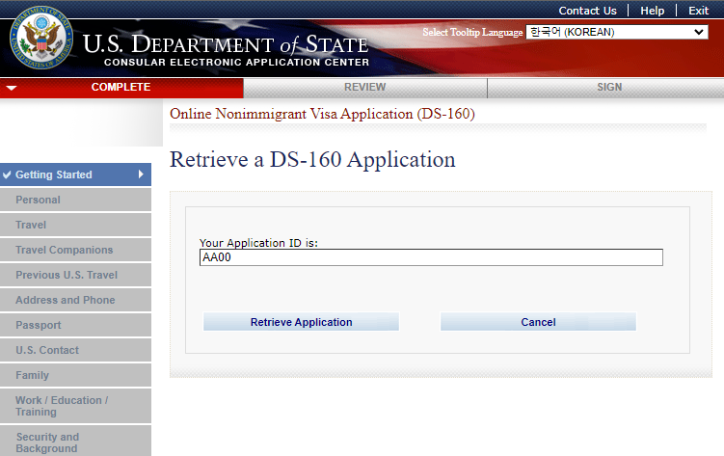Switch to the REVIEW step tab

365,88
